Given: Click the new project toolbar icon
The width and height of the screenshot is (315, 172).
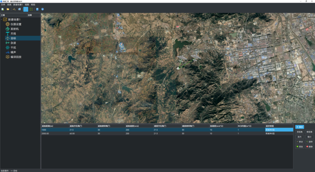Looking at the screenshot, I should (3, 9).
